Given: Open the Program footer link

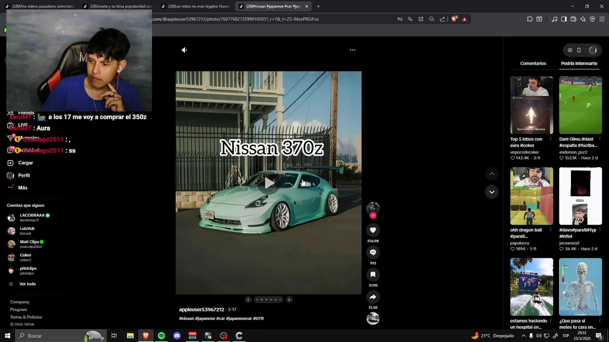Looking at the screenshot, I should click(x=19, y=310).
